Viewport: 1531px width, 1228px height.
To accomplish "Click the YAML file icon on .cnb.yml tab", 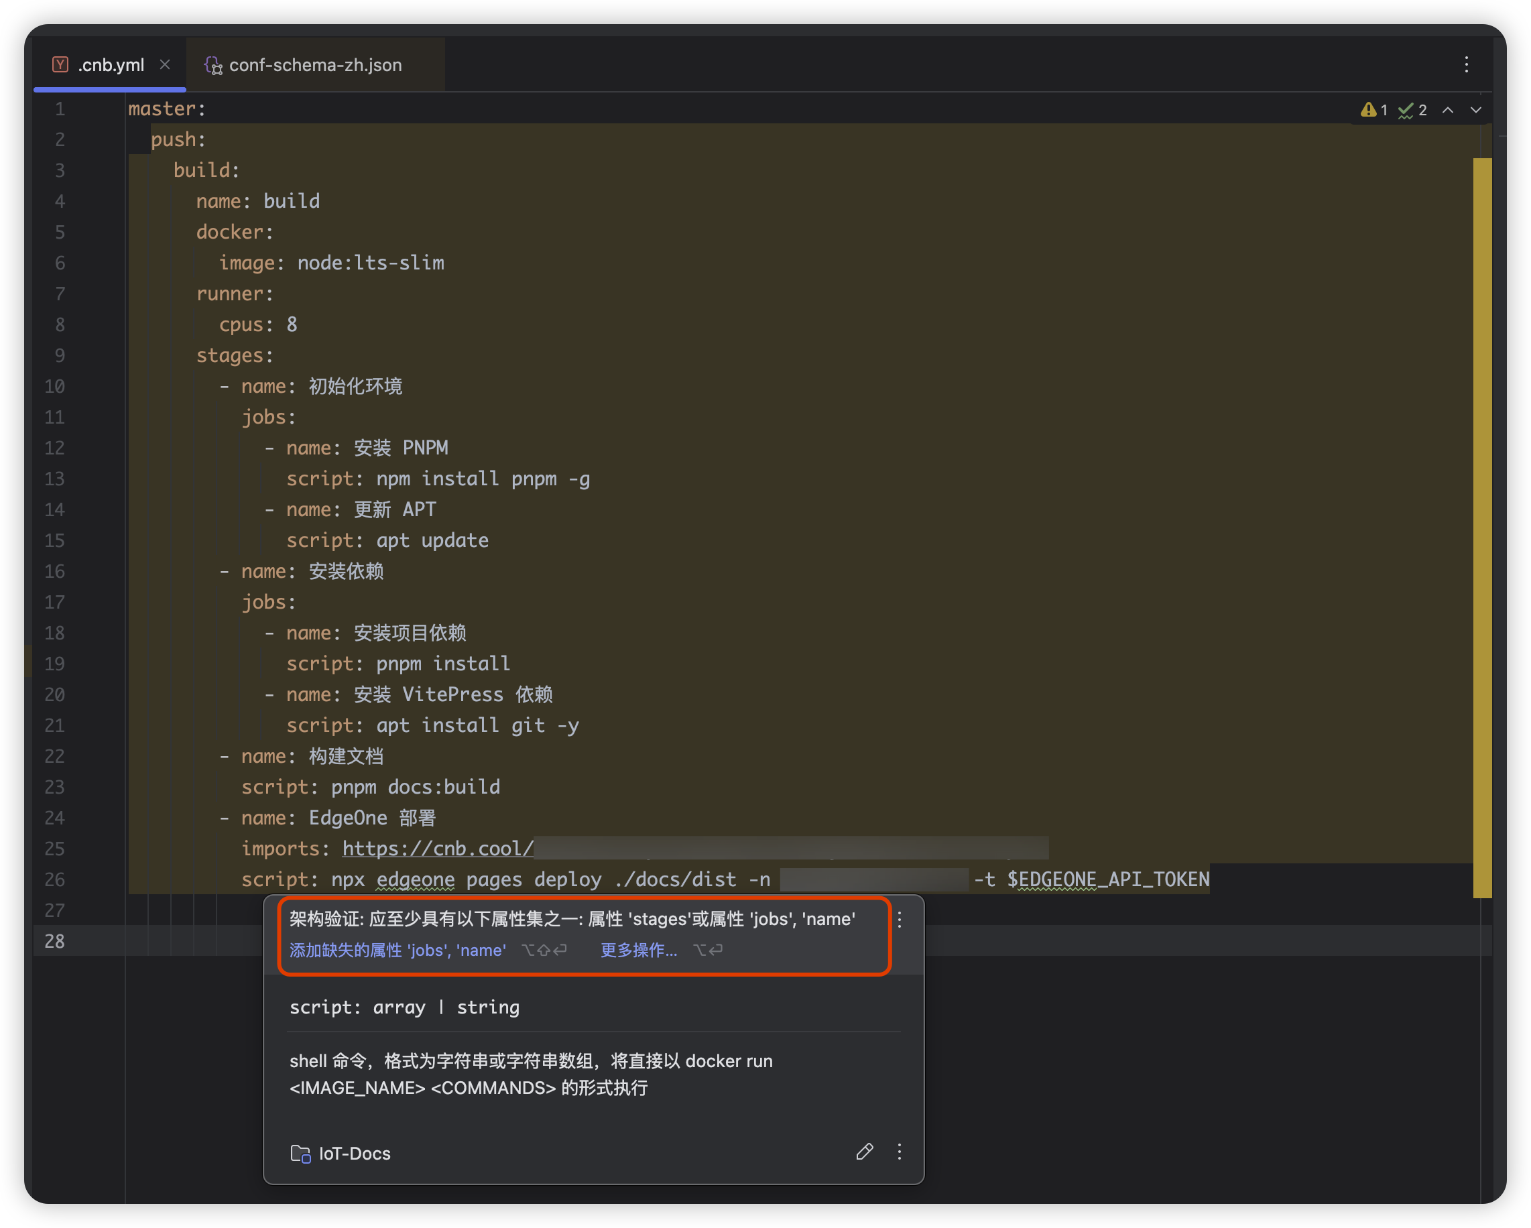I will (60, 64).
